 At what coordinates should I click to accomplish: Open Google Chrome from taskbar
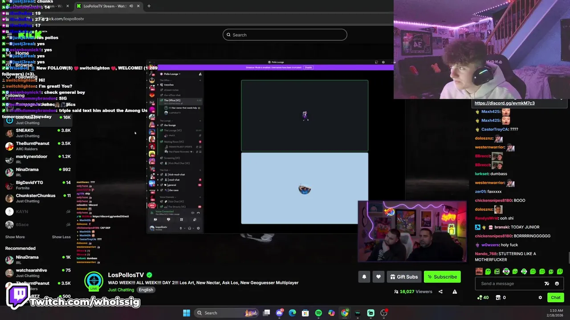345,313
